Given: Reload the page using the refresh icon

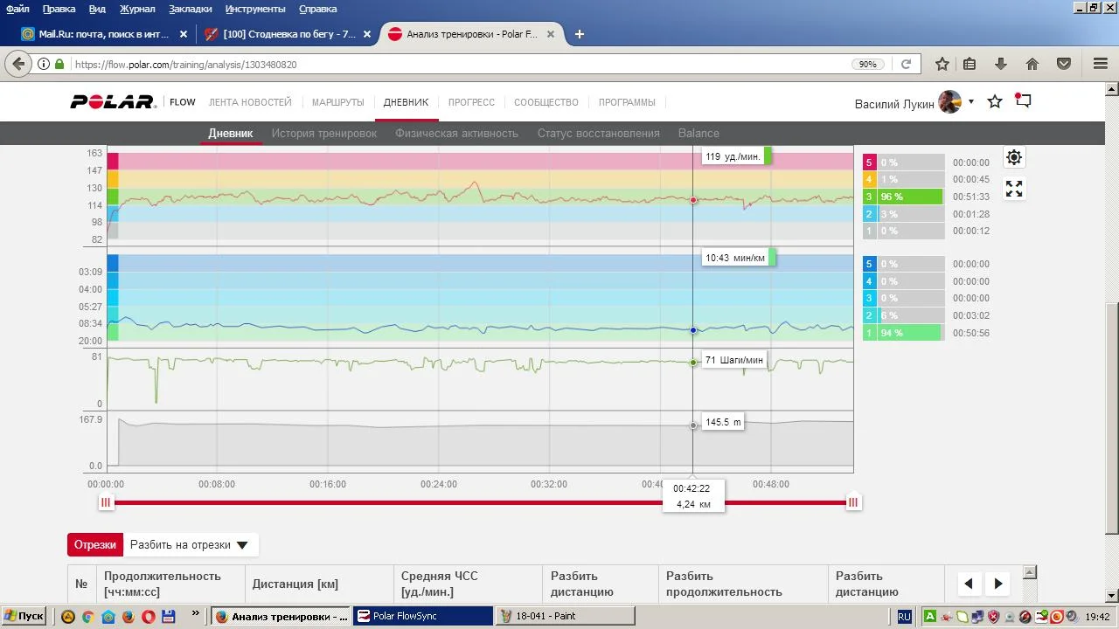Looking at the screenshot, I should tap(907, 64).
